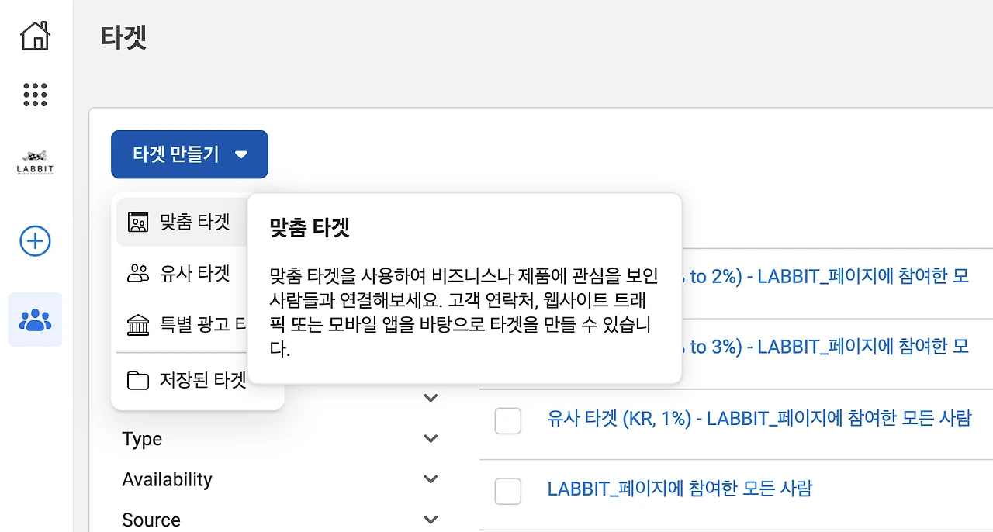This screenshot has height=532, width=993.
Task: Click the 특별 광고 타겟 building icon
Action: pos(138,325)
